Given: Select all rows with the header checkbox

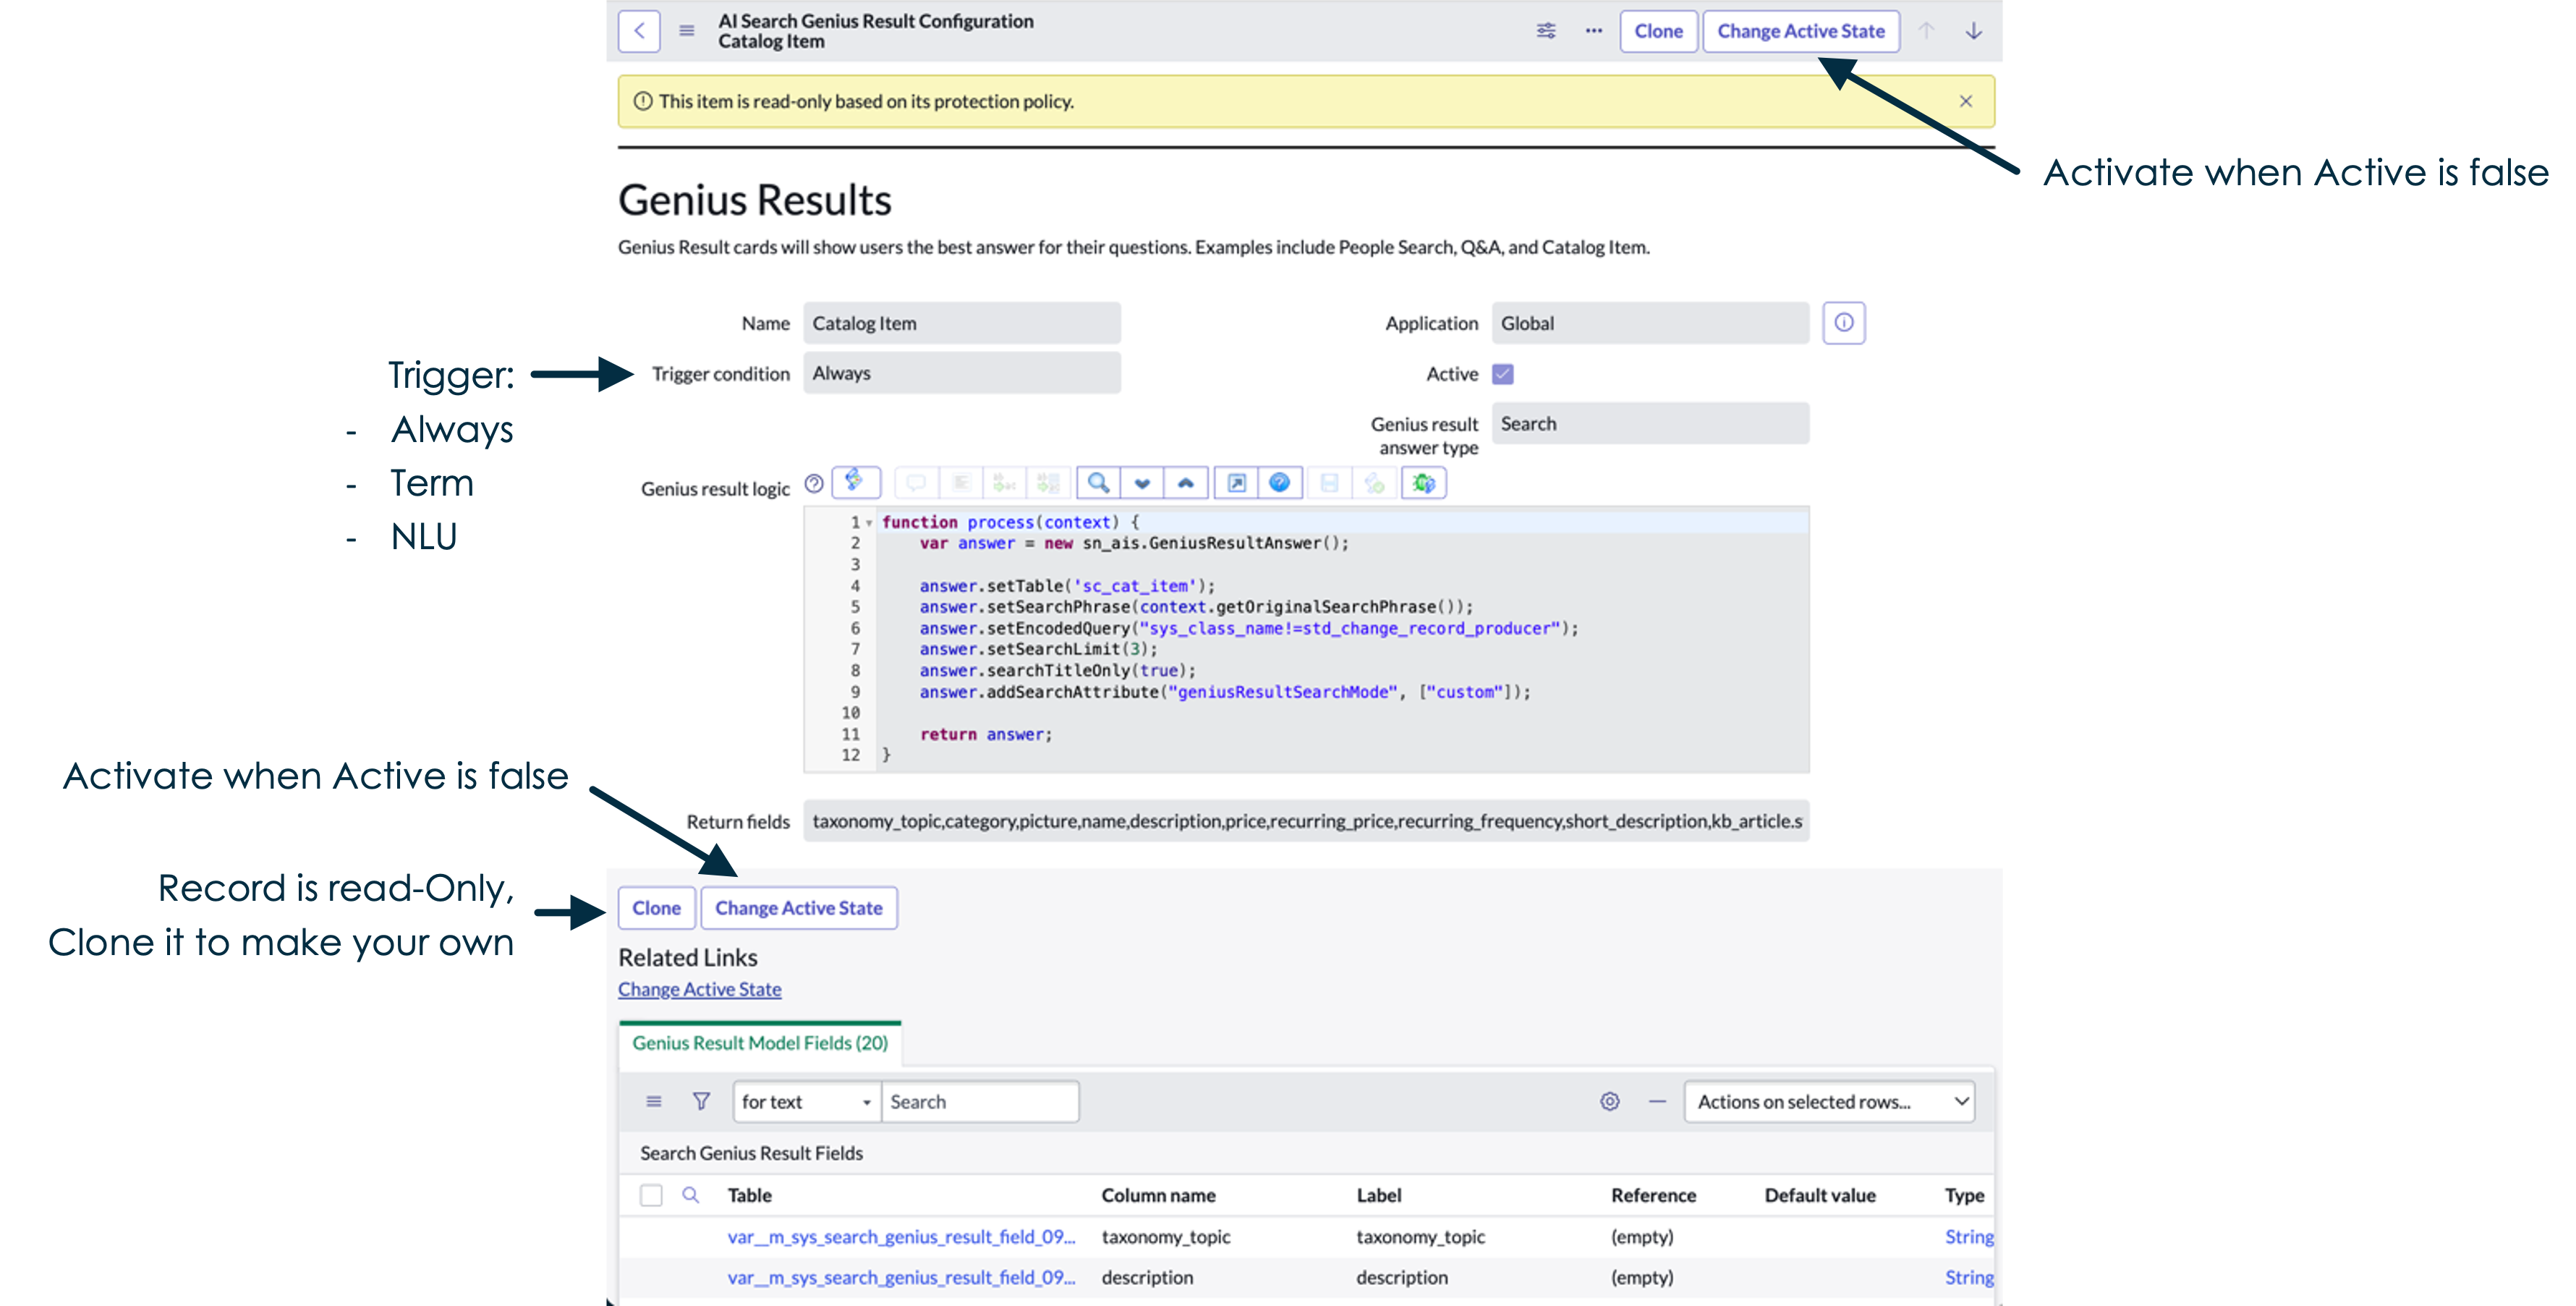Looking at the screenshot, I should (x=651, y=1195).
